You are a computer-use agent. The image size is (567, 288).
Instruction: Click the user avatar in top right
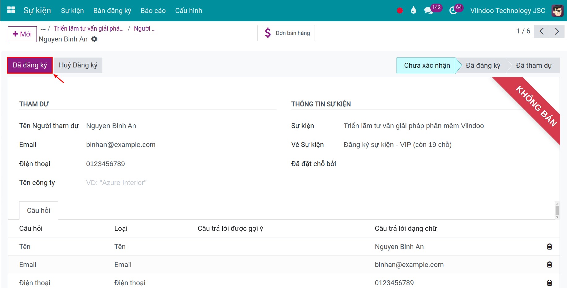click(557, 11)
